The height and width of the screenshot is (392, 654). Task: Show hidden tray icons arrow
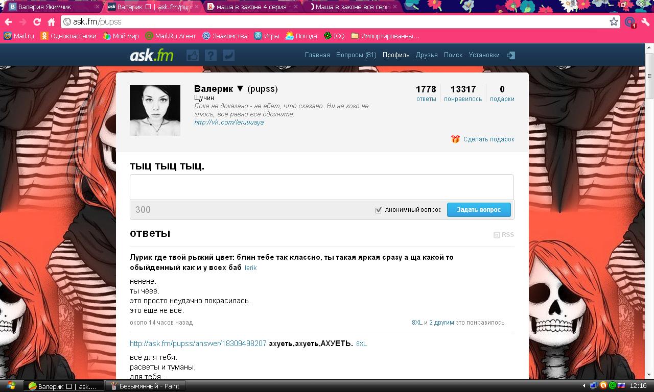point(584,386)
